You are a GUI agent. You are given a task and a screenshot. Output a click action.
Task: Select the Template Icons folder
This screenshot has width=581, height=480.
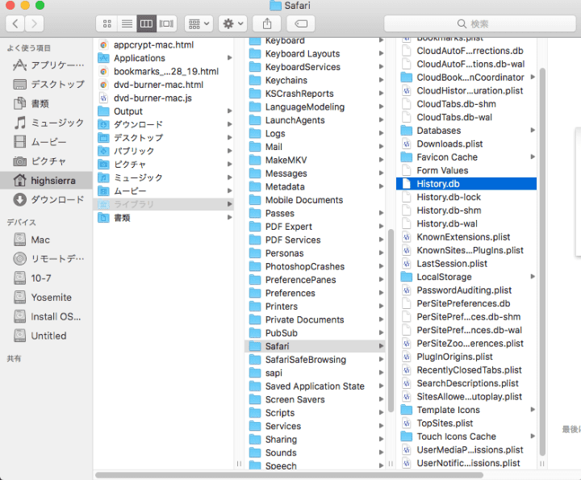pyautogui.click(x=466, y=410)
